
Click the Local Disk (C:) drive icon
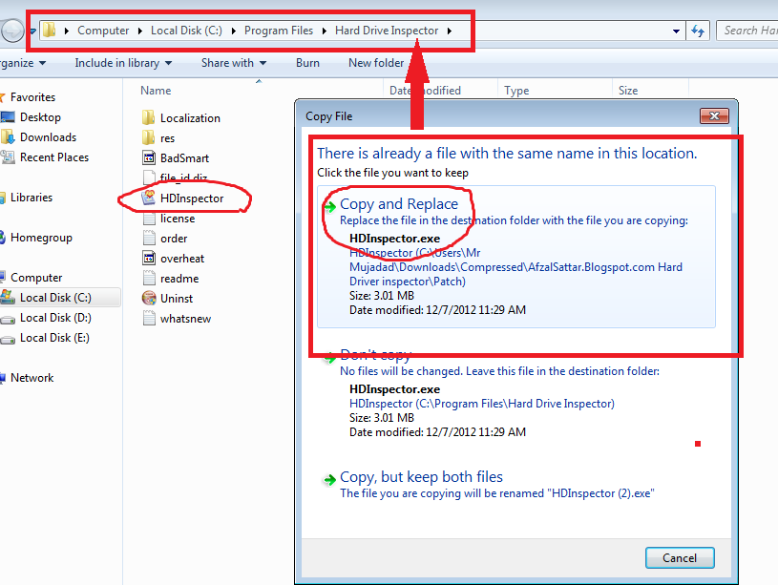[x=8, y=297]
